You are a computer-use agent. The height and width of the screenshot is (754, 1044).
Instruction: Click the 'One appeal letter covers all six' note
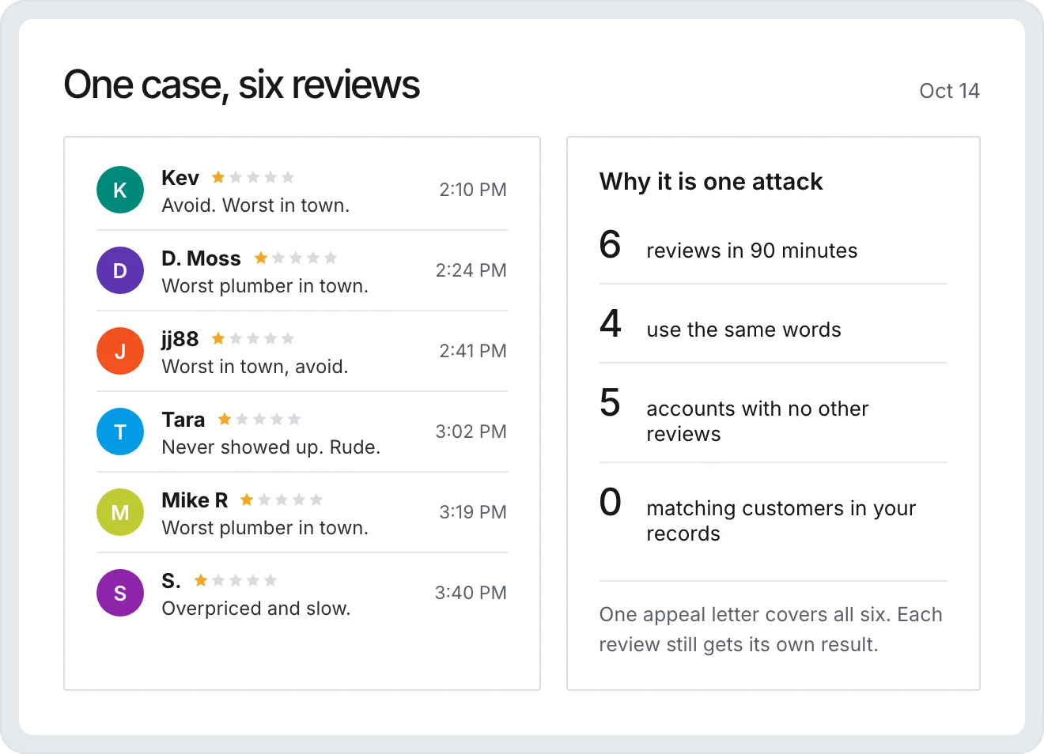coord(771,630)
